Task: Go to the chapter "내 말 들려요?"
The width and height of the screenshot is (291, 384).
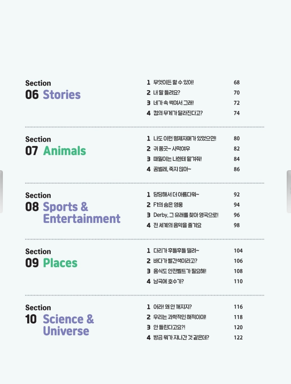Action: coord(167,93)
